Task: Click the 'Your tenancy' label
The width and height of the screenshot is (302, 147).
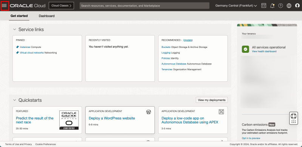Action: coord(249,34)
